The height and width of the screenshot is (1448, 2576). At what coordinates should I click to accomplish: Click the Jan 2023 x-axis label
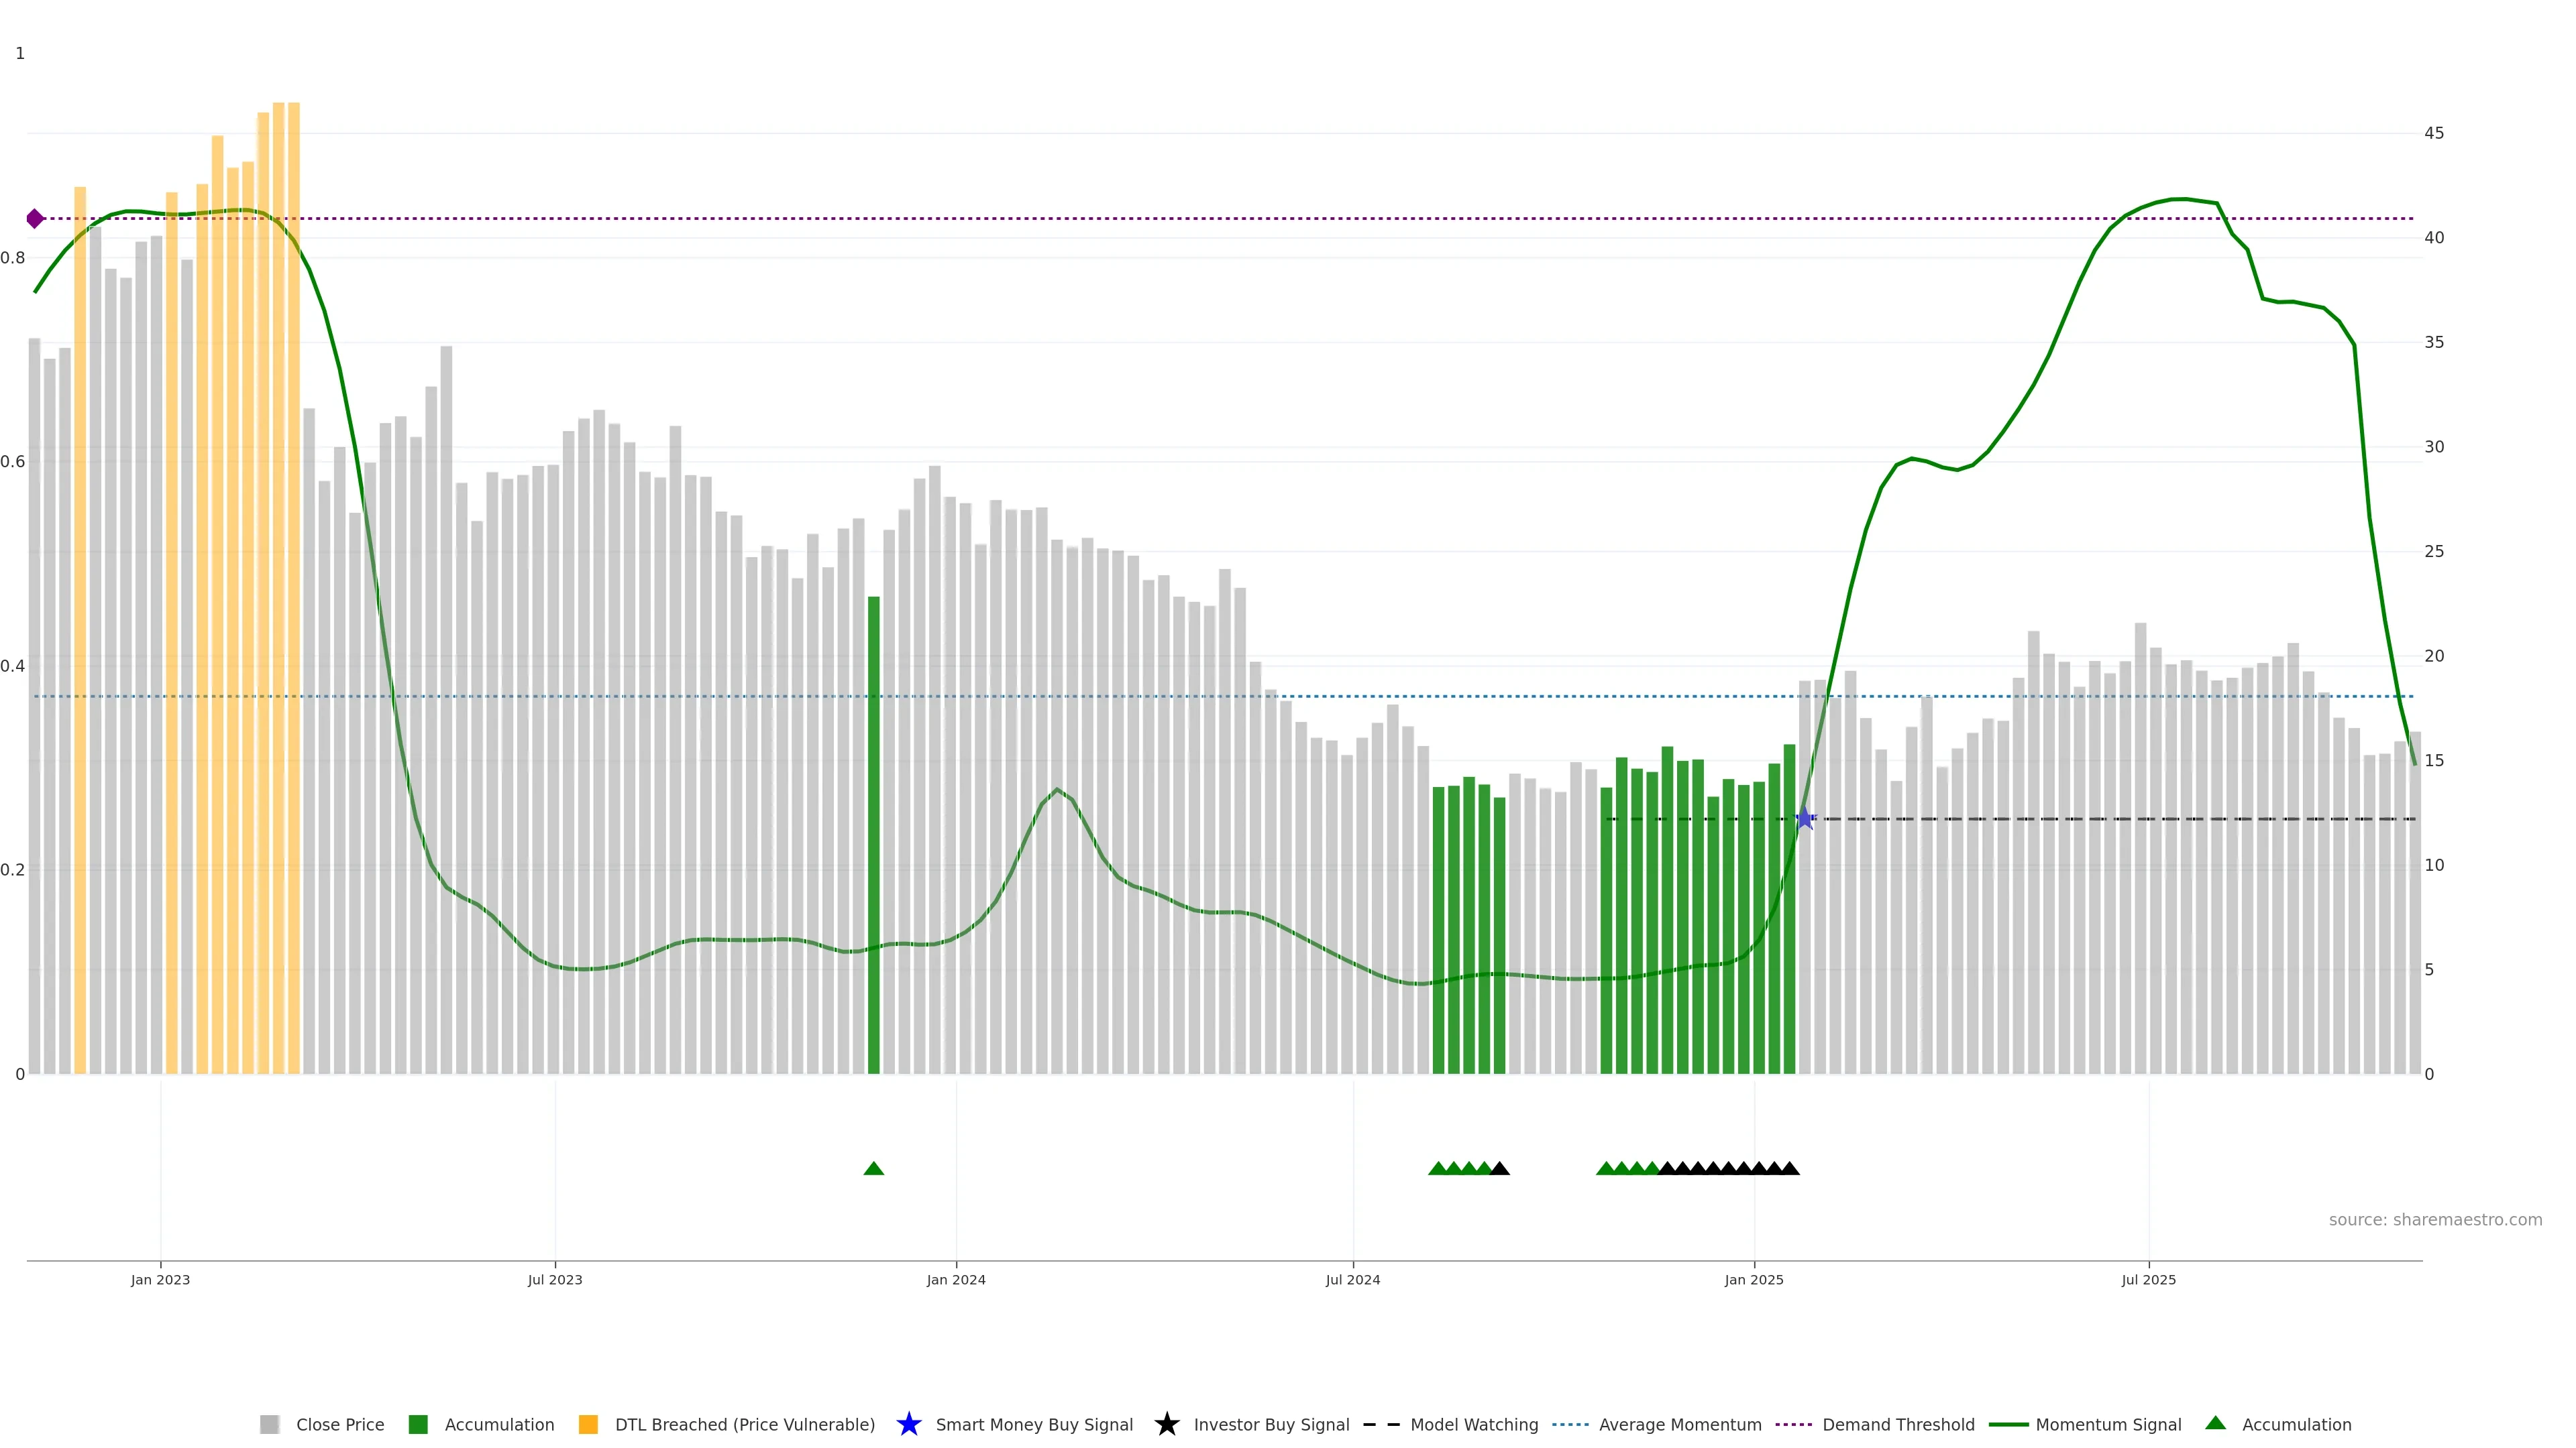coord(160,1279)
